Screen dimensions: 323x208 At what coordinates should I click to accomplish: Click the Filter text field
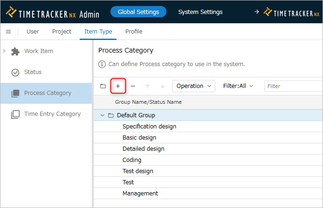[293, 86]
